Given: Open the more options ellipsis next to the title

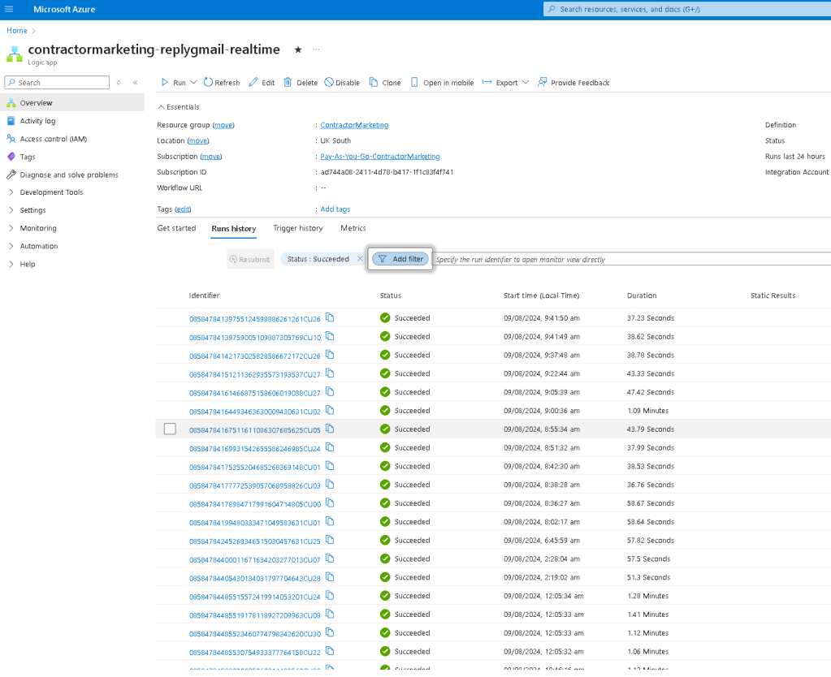Looking at the screenshot, I should point(316,50).
